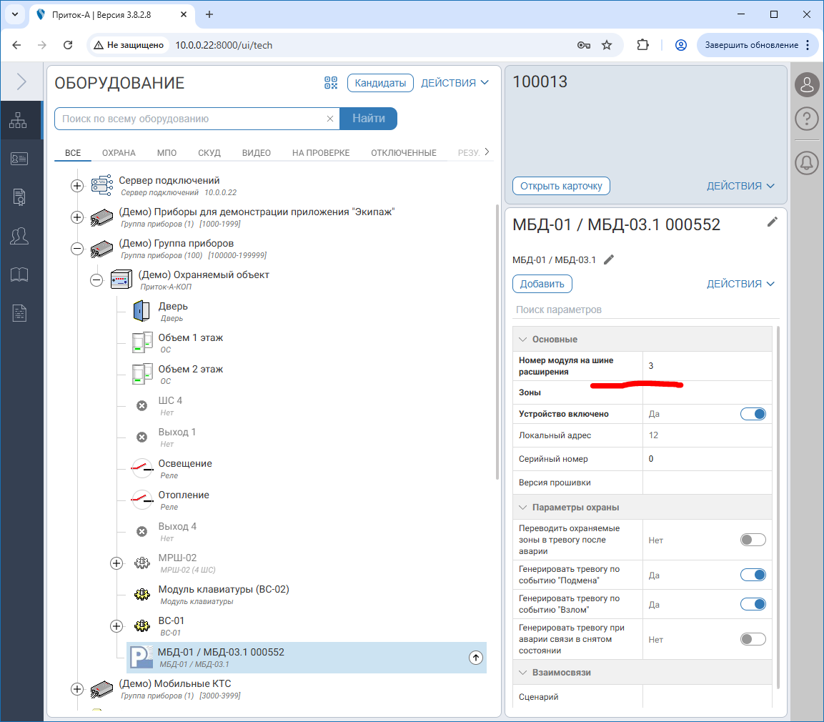
Task: Open the book reference icon in sidebar
Action: [x=18, y=275]
